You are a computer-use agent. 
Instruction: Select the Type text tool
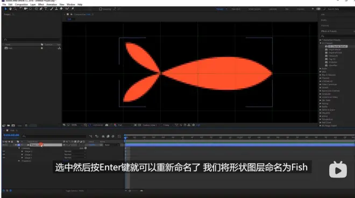pos(46,9)
